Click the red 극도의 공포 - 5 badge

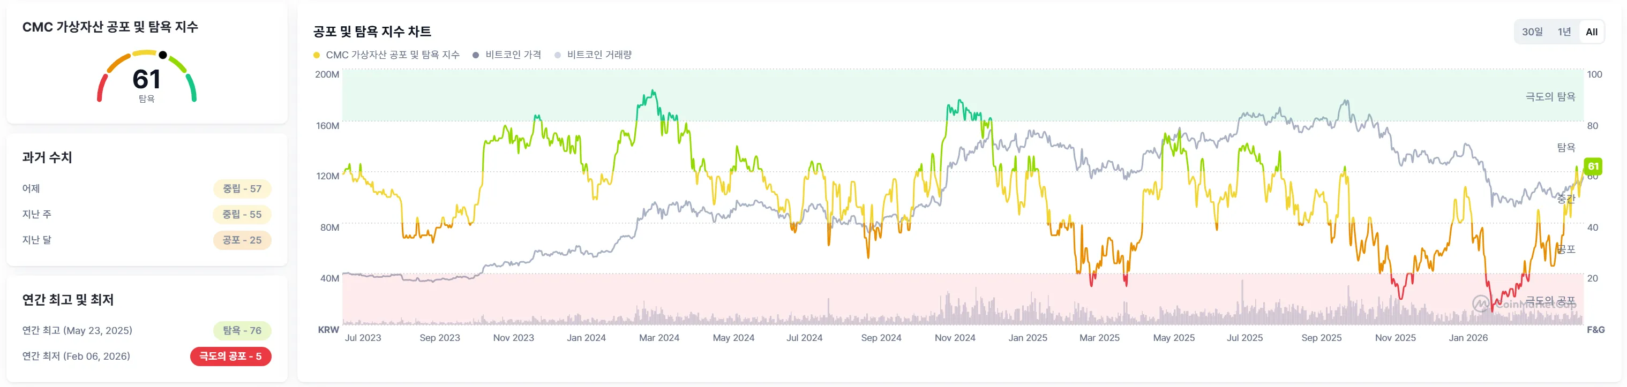pos(230,356)
